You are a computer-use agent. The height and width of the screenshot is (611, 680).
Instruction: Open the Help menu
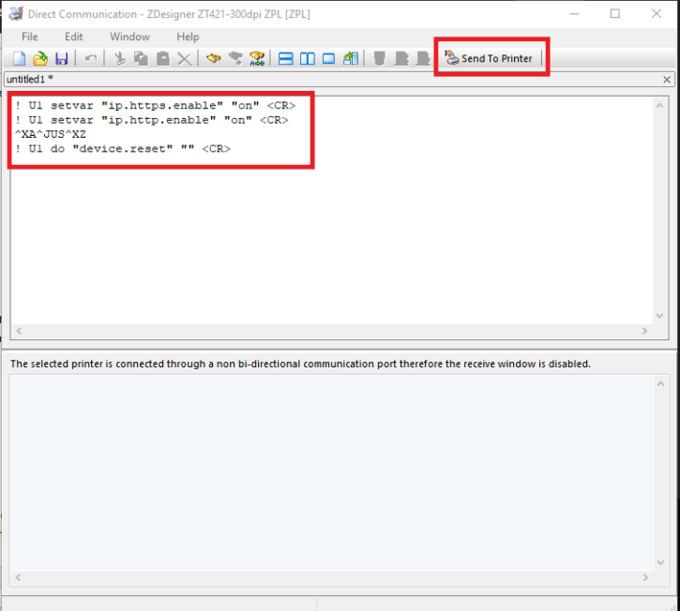188,37
